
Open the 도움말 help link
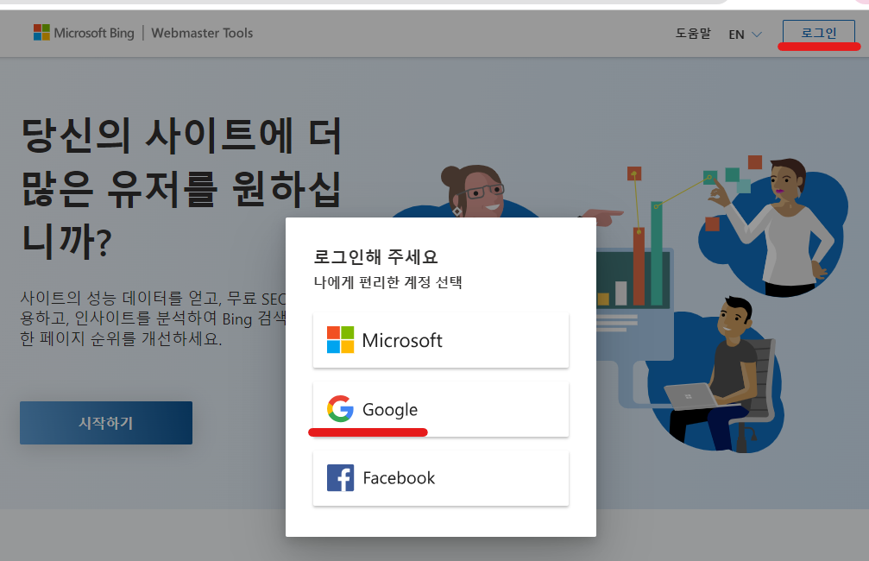(x=693, y=34)
